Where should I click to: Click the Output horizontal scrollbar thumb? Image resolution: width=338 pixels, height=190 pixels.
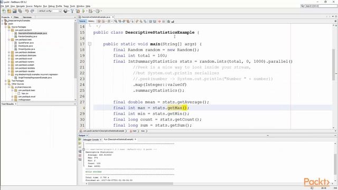(x=130, y=184)
